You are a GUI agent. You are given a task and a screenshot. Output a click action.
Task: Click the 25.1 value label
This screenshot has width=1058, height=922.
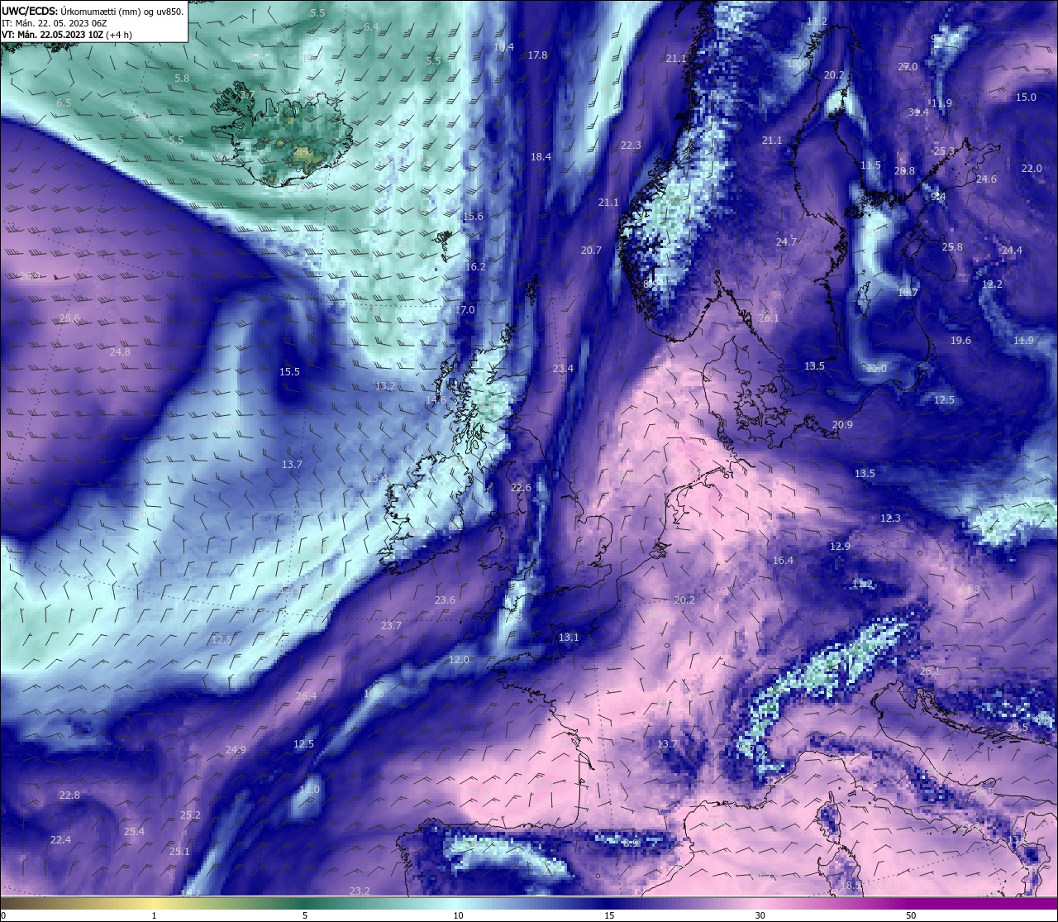179,852
